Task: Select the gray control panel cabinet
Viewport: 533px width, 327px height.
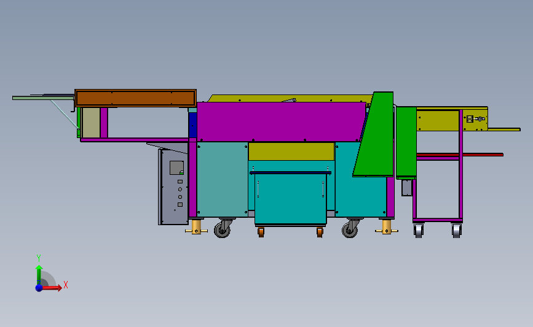Action: point(173,187)
